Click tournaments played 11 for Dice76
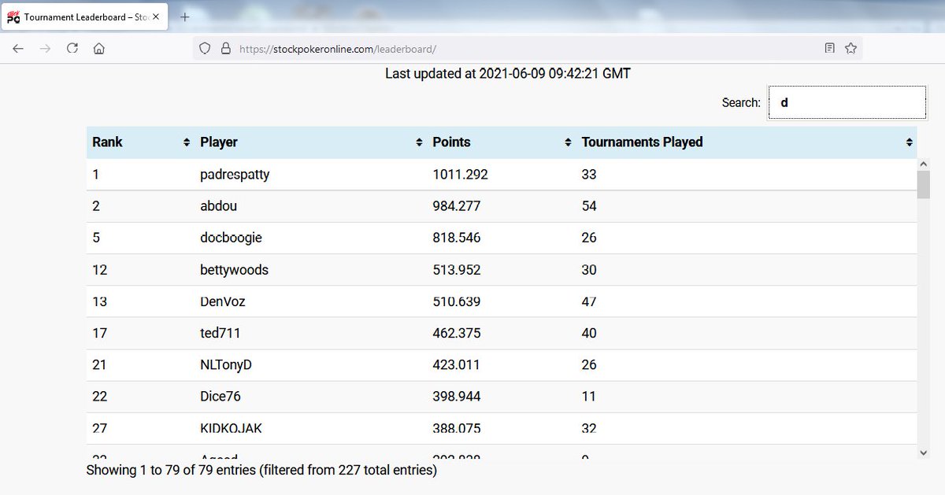 [588, 397]
